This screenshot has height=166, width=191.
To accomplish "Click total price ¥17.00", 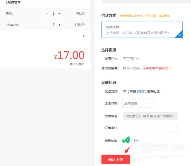I will pos(69,55).
